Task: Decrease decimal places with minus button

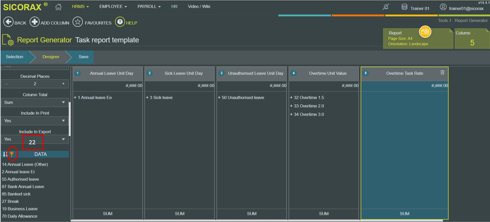Action: pos(7,84)
